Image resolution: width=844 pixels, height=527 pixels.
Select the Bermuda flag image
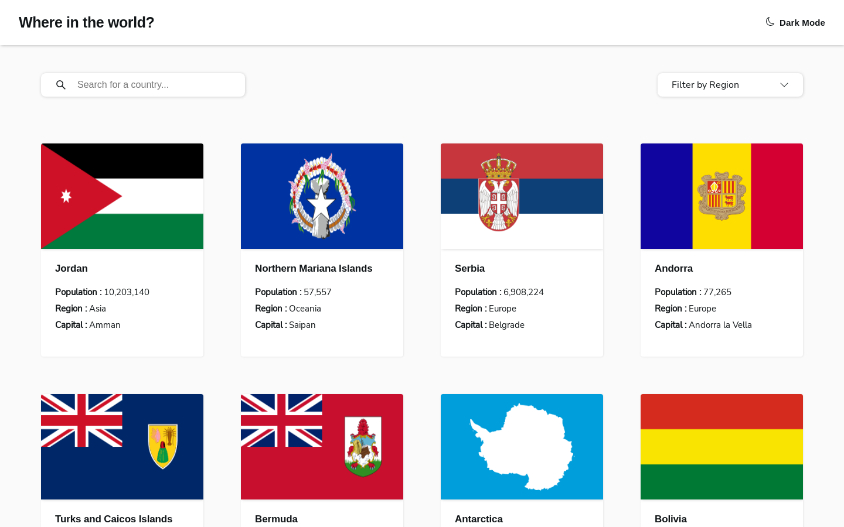(322, 447)
